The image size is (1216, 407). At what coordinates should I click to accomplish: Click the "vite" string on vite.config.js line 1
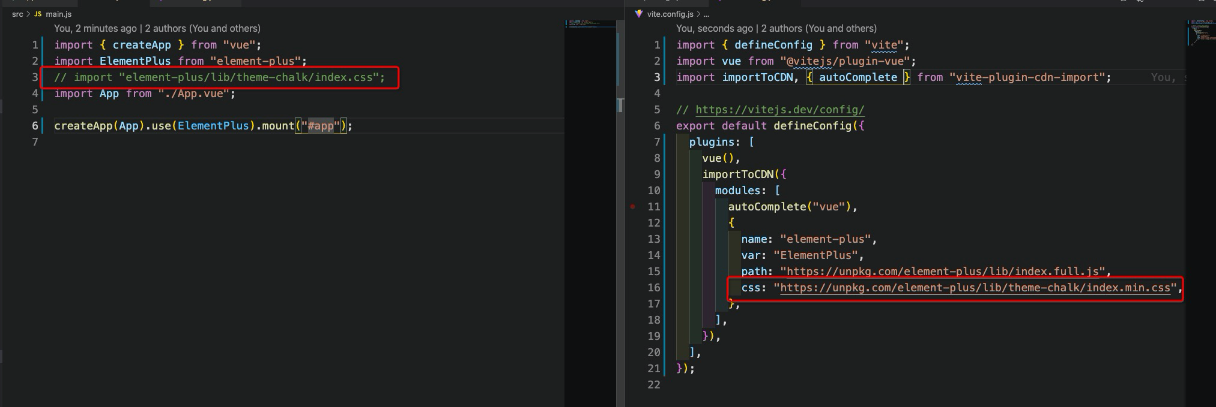(x=884, y=45)
